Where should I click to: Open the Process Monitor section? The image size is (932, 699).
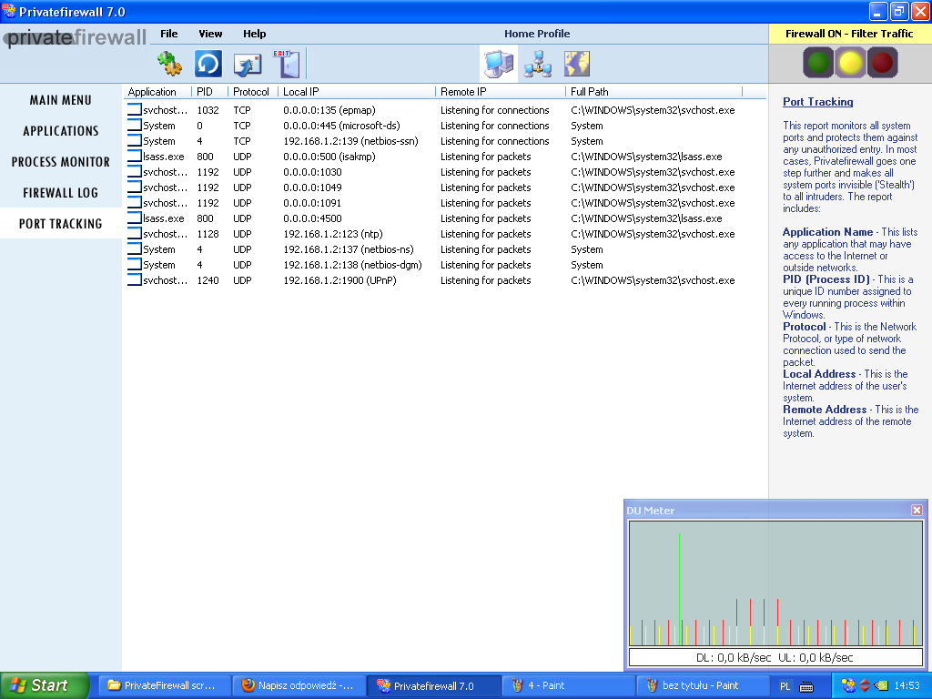[x=61, y=162]
